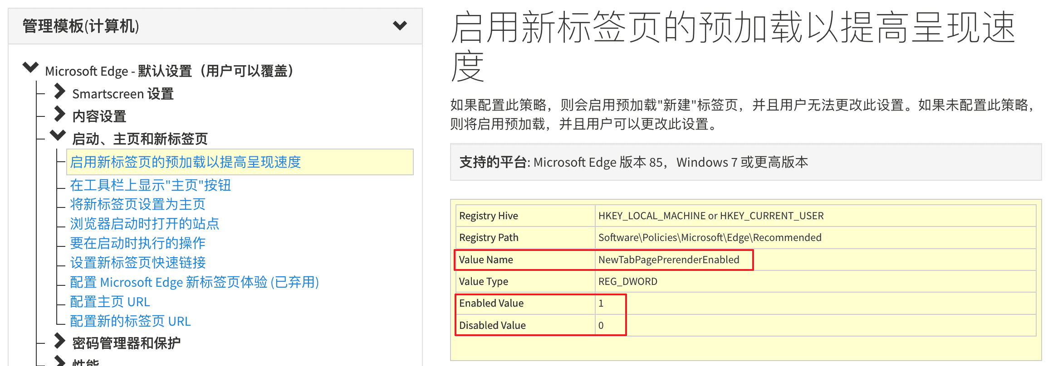Viewport: 1048px width, 366px height.
Task: Open 浏览器启动时打开的站点 policy
Action: coord(145,224)
